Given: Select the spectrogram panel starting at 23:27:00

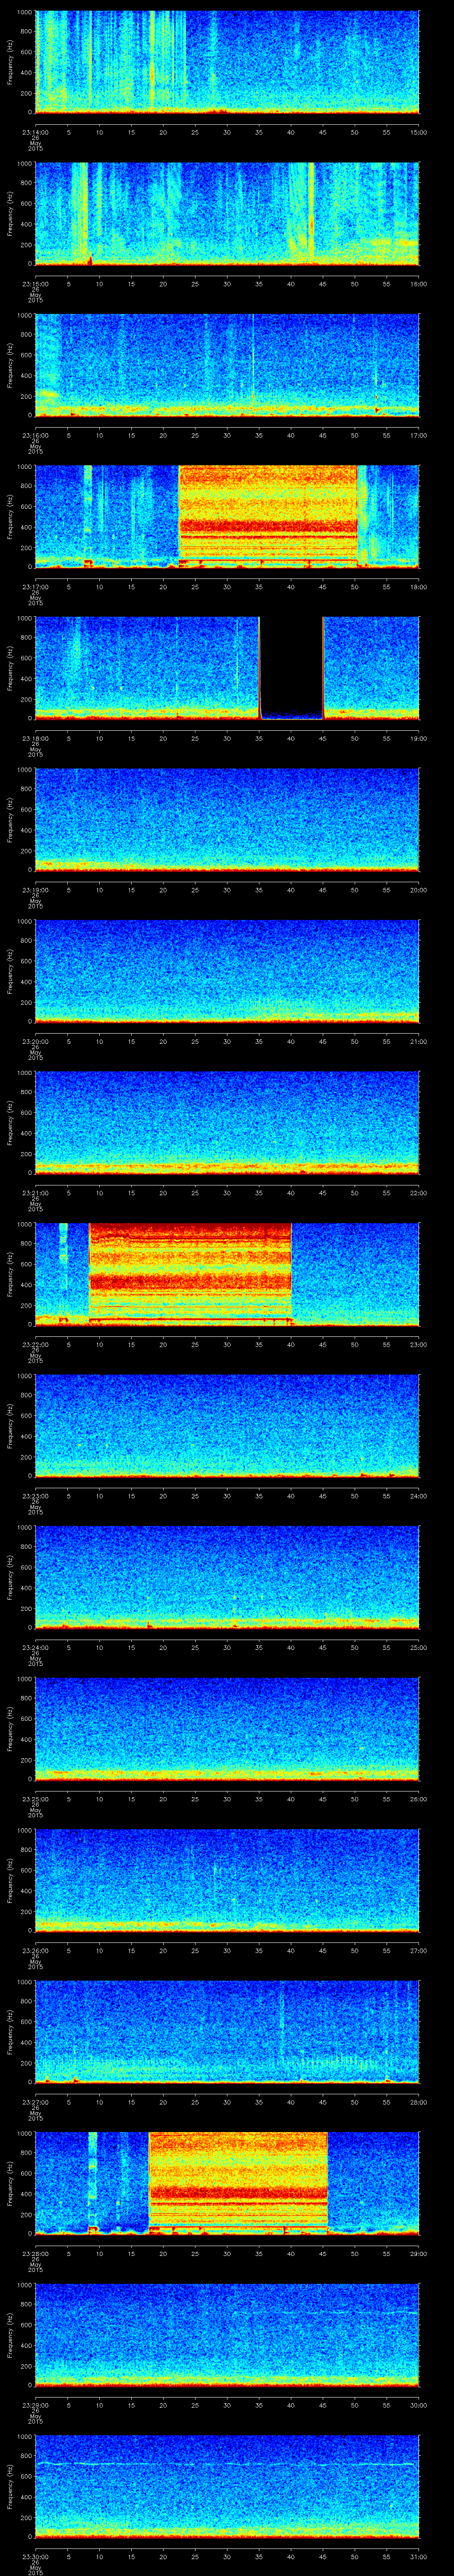Looking at the screenshot, I should [x=227, y=2032].
